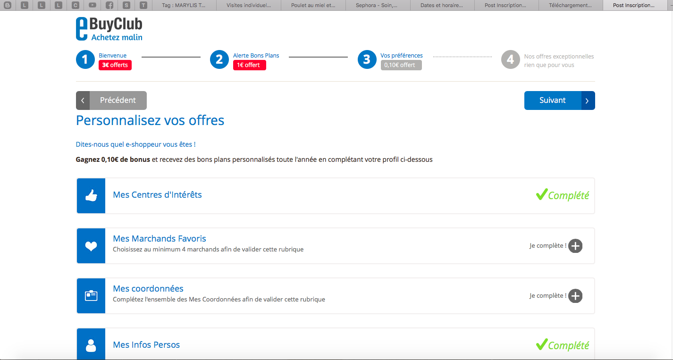Click the Personnalisez vos offres heading
This screenshot has height=360, width=673.
[x=150, y=120]
